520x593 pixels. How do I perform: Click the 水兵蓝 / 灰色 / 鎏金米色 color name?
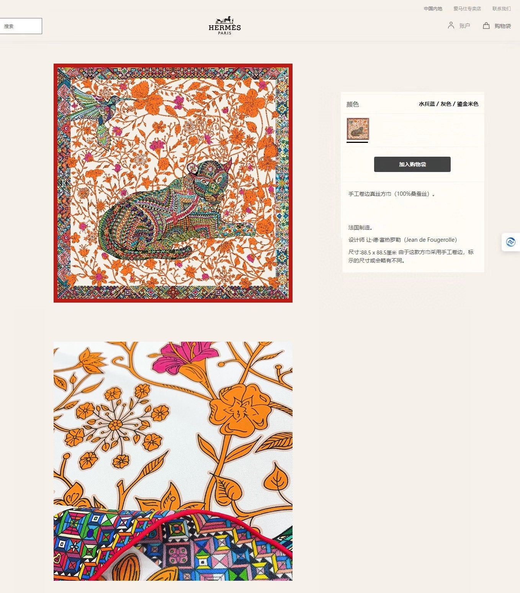click(x=448, y=104)
